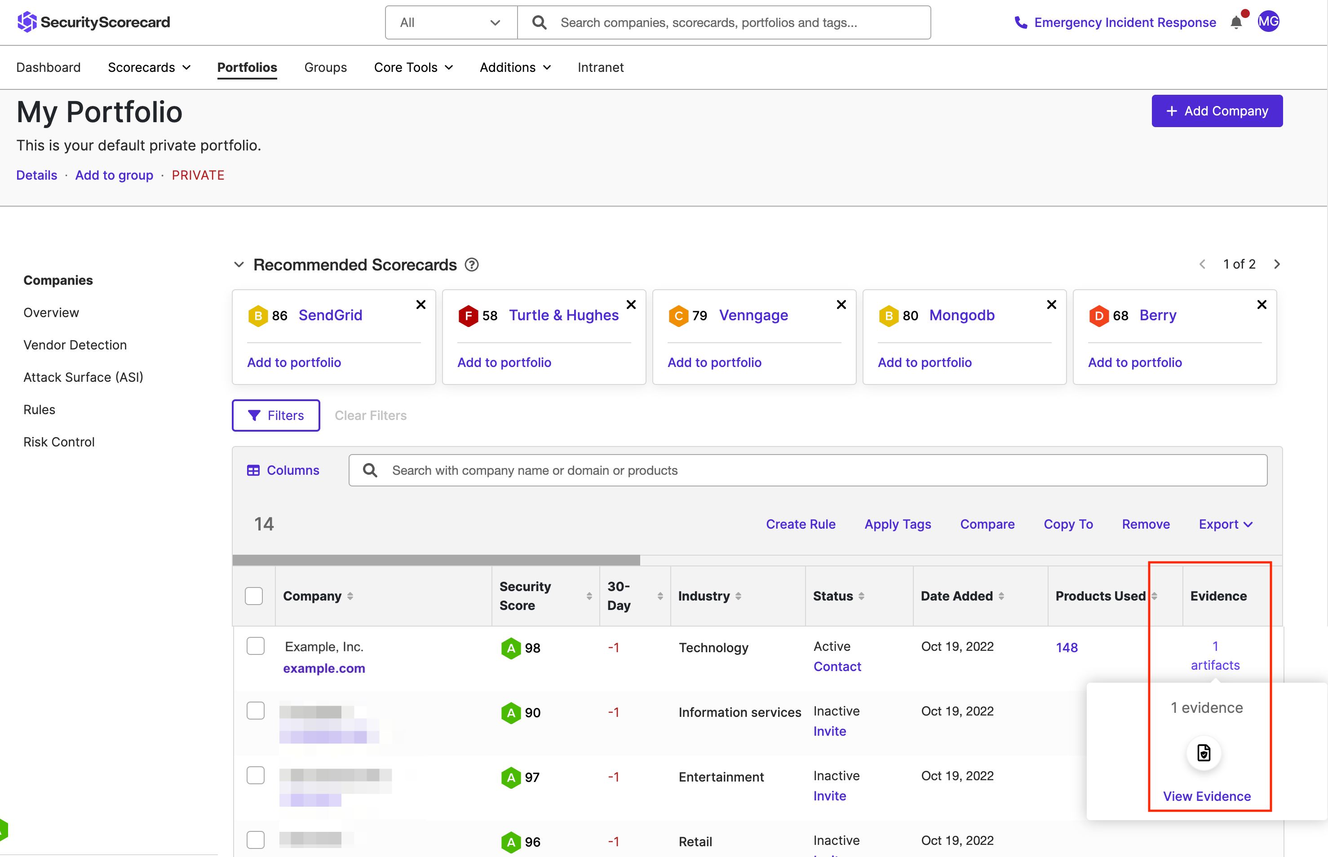This screenshot has height=857, width=1328.
Task: Sort by Security Score column
Action: (589, 596)
